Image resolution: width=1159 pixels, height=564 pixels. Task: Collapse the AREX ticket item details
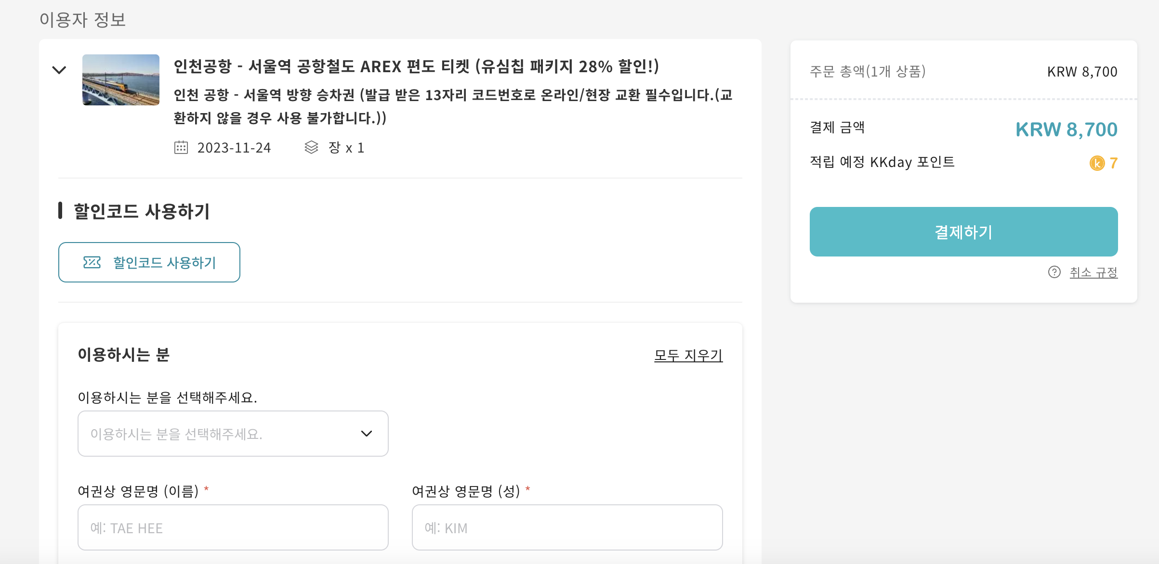click(x=59, y=70)
